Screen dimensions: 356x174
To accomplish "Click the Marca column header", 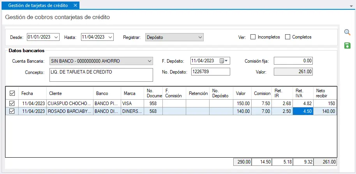I will (132, 93).
